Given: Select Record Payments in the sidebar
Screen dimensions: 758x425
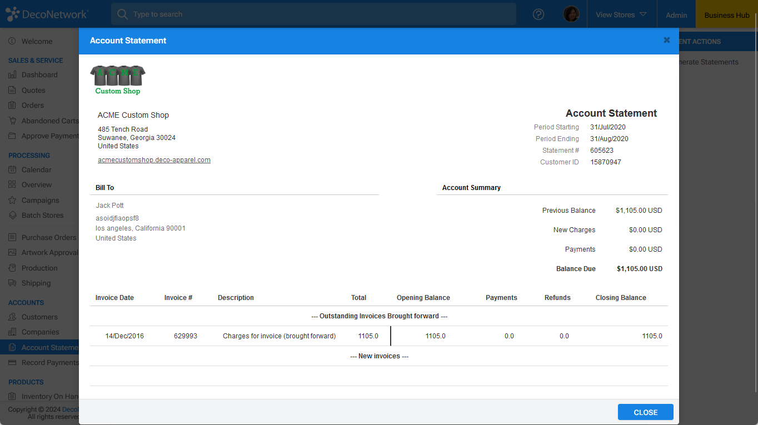Looking at the screenshot, I should click(x=50, y=363).
